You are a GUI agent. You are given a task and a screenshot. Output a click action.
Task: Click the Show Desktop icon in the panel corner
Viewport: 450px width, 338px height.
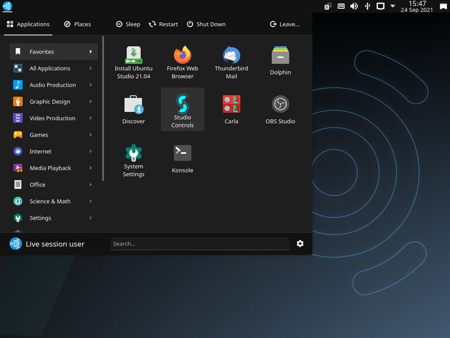click(444, 6)
